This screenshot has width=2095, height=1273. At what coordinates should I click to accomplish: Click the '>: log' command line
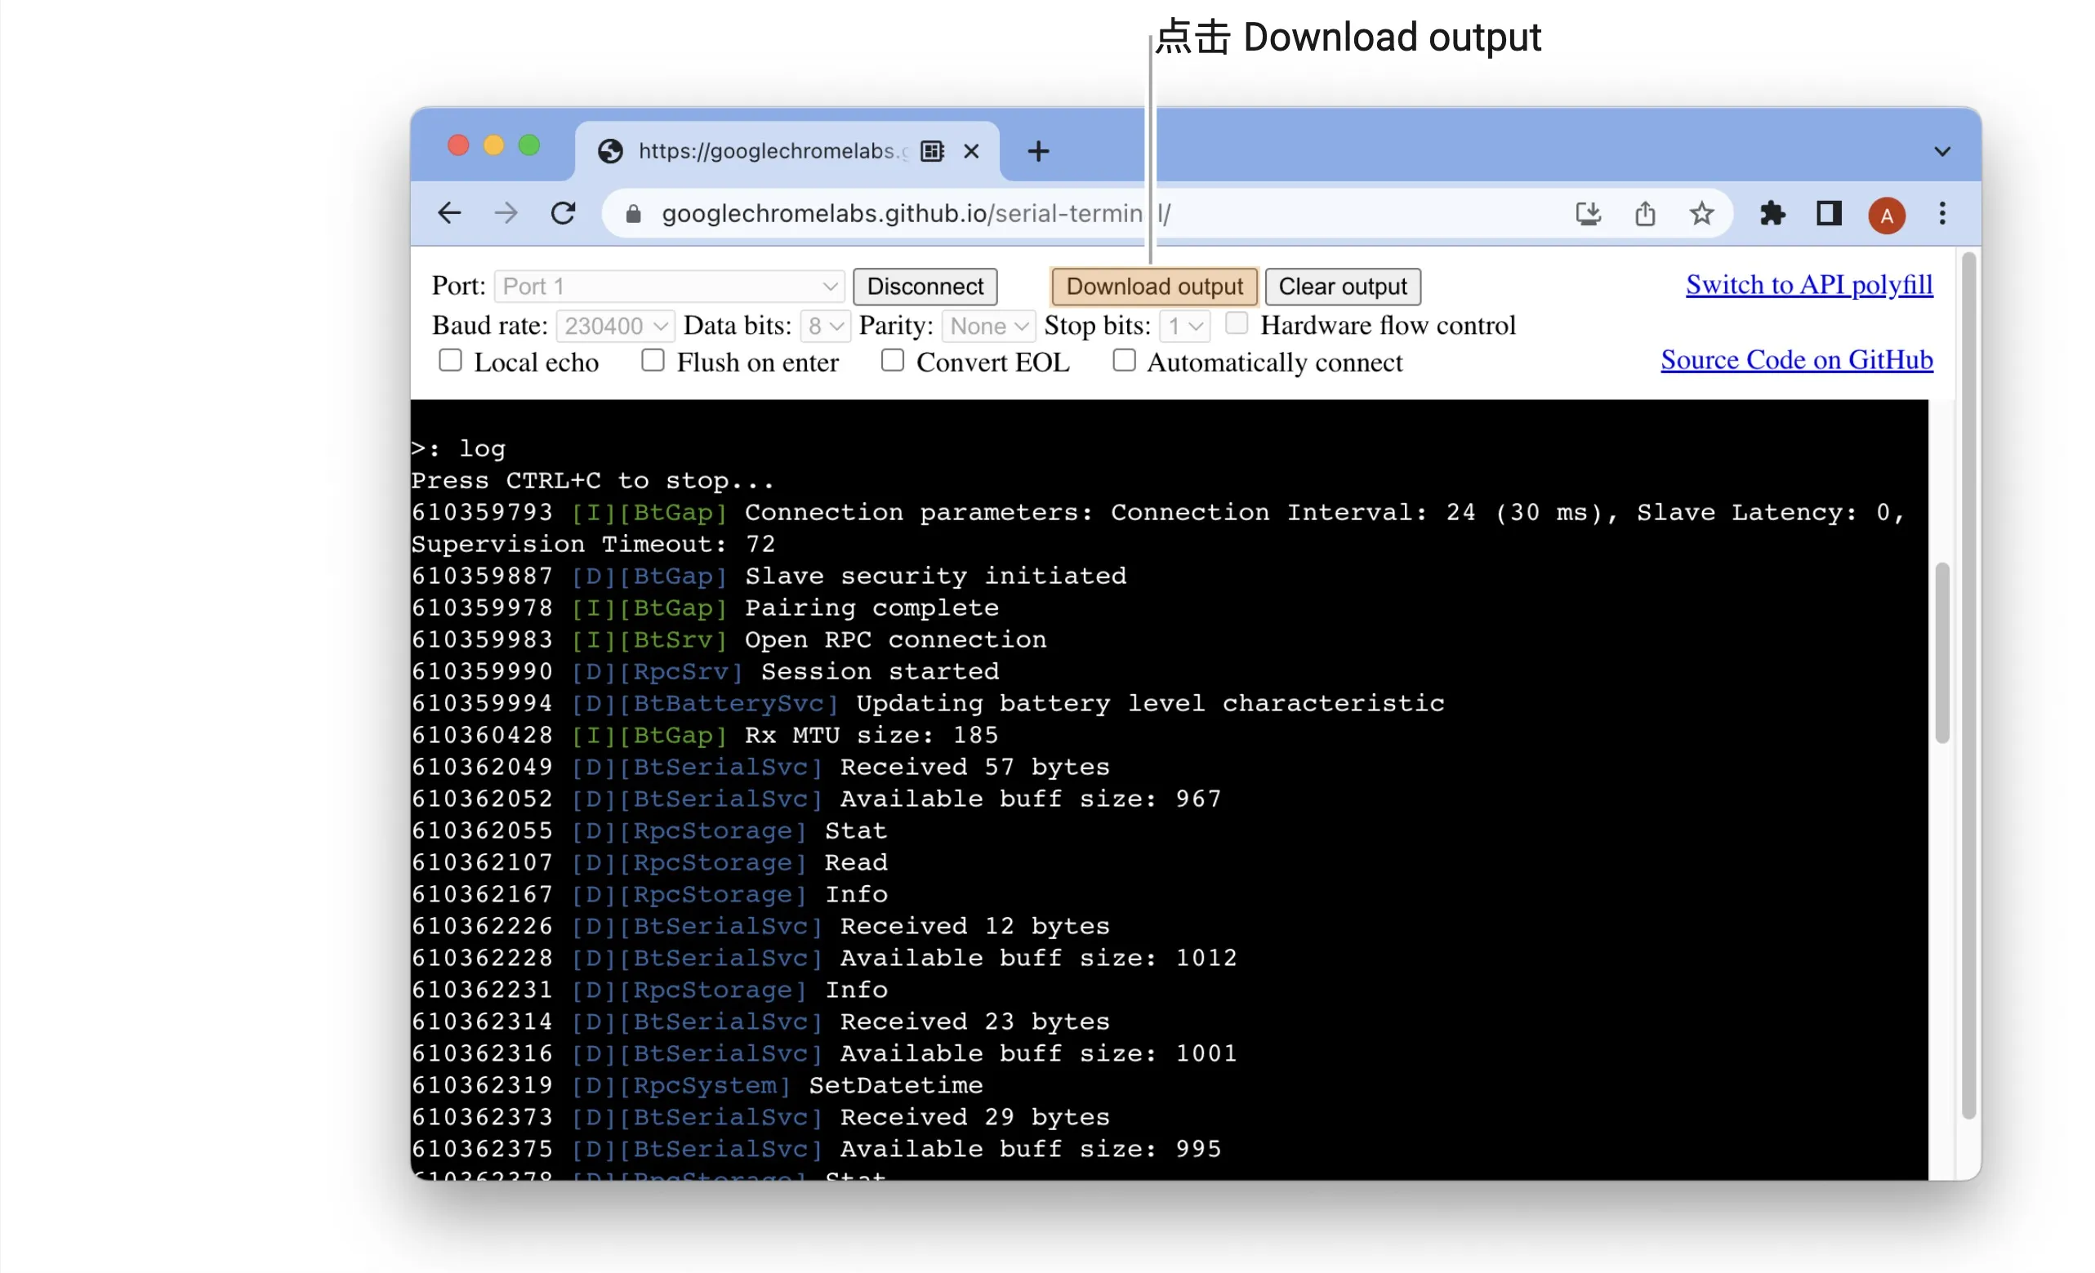(458, 449)
